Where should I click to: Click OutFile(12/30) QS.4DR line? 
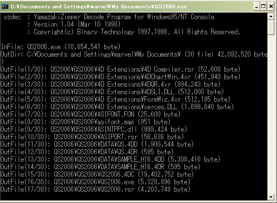pyautogui.click(x=87, y=152)
